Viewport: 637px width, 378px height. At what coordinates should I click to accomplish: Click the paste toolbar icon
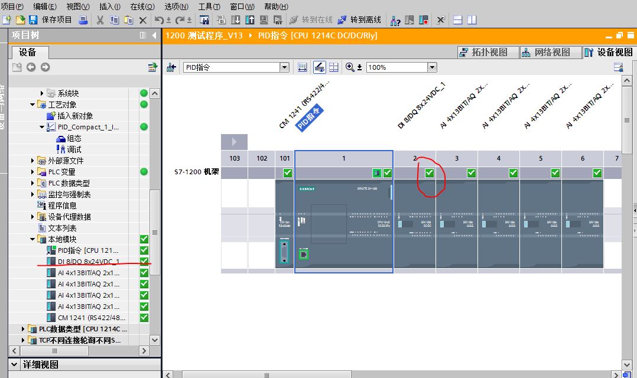[x=128, y=19]
